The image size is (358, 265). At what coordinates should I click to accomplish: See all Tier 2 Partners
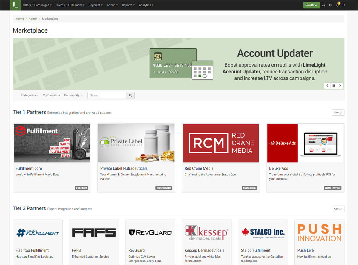point(338,209)
